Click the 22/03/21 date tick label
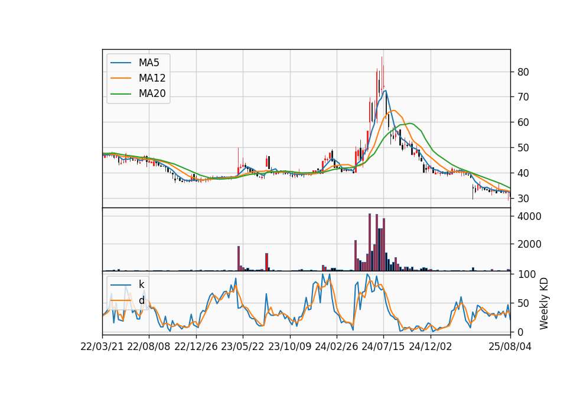Screen dimensions: 567x408 coord(102,347)
